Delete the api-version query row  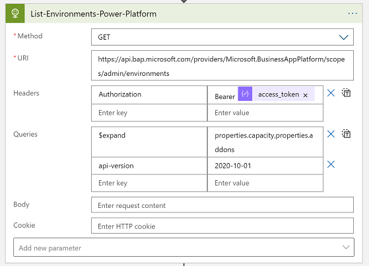[331, 164]
